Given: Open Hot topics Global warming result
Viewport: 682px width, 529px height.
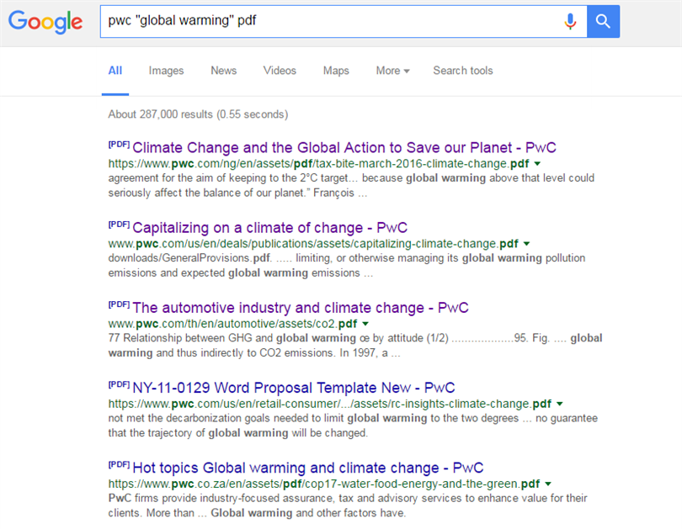Looking at the screenshot, I should [307, 468].
